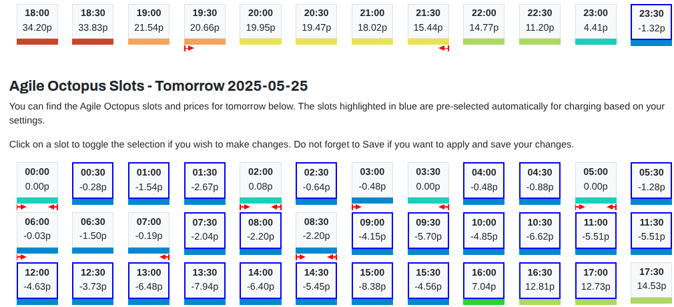674x307 pixels.
Task: Click red start arrow beneath 06:00 slot
Action: click(21, 257)
